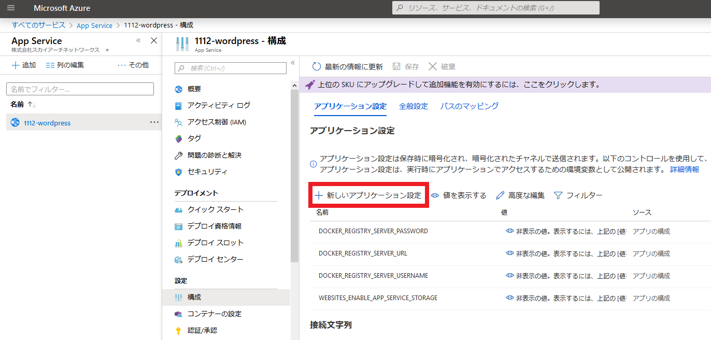The height and width of the screenshot is (340, 711).
Task: Open アクティビティ ログ menu item
Action: 212,105
